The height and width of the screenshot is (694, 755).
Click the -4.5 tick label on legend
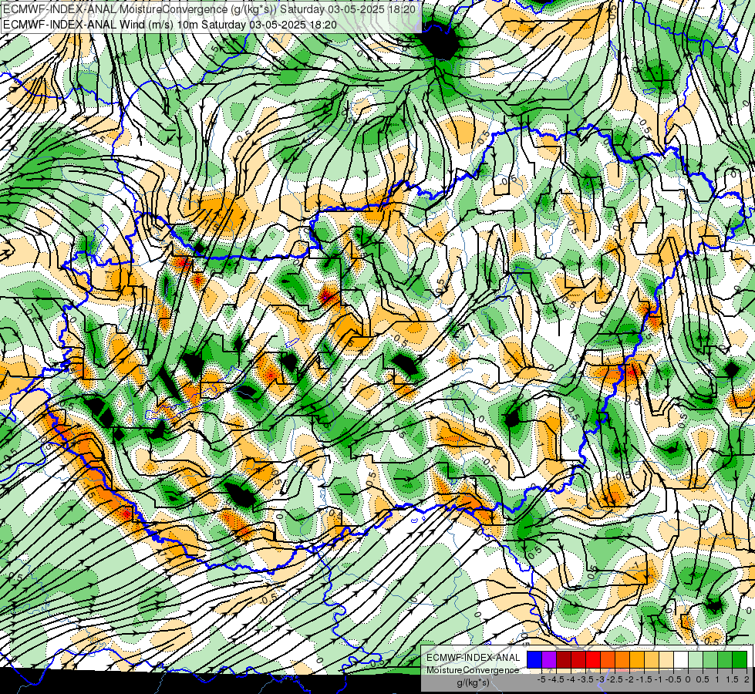point(556,679)
